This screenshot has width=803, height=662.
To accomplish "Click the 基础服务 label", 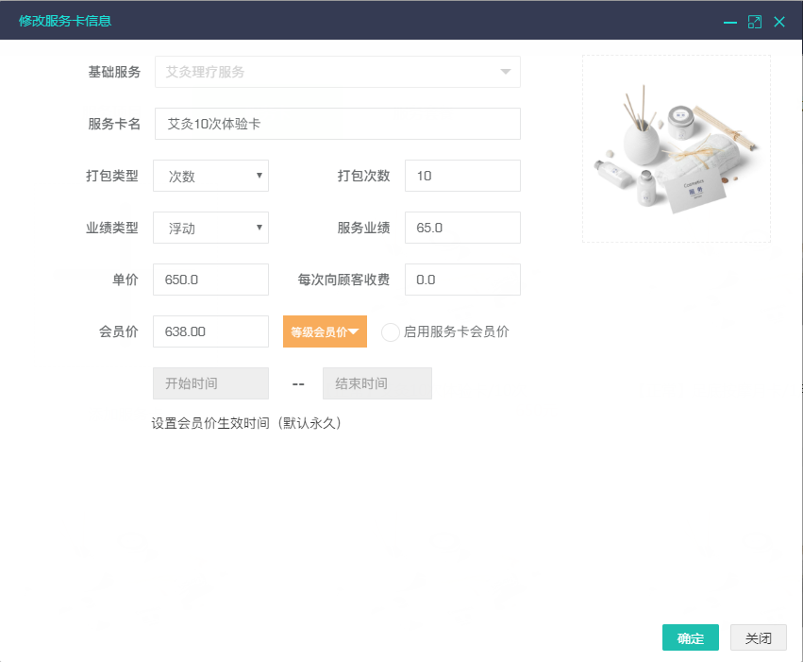I will coord(114,72).
